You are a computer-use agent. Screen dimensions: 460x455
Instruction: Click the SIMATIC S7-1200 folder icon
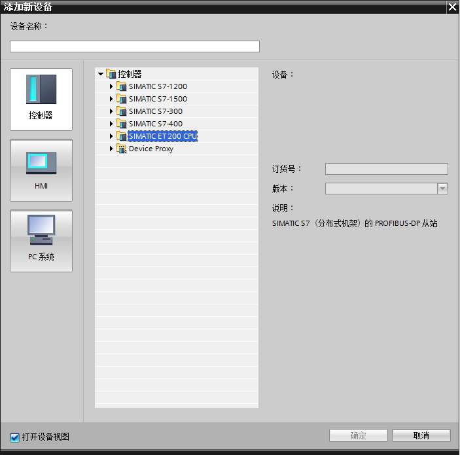coord(121,86)
